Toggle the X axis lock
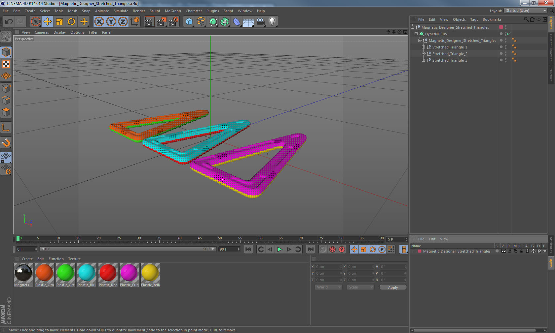555x333 pixels. click(99, 22)
